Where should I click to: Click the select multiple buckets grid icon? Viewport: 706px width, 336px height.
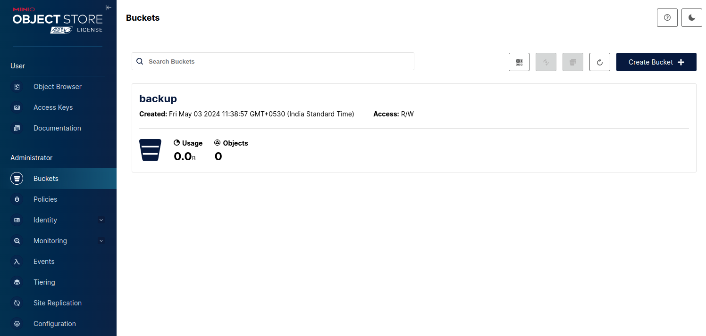(x=519, y=62)
